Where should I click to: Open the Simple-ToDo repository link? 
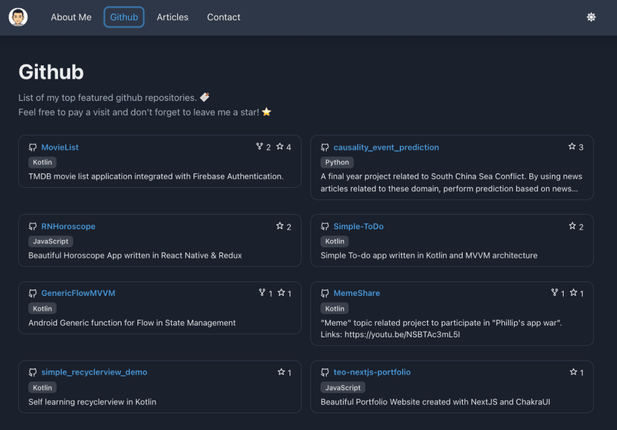pyautogui.click(x=358, y=227)
